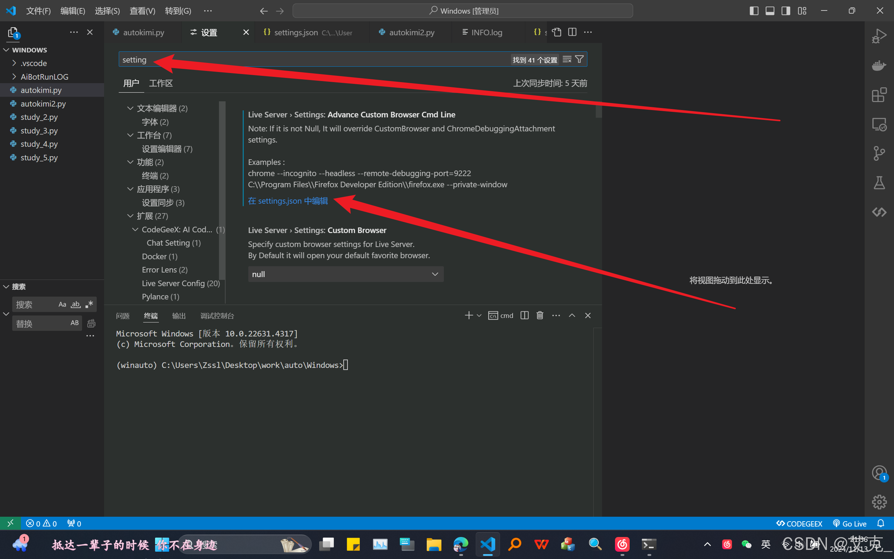Select the Testing beaker icon
Viewport: 894px width, 559px height.
coord(879,182)
